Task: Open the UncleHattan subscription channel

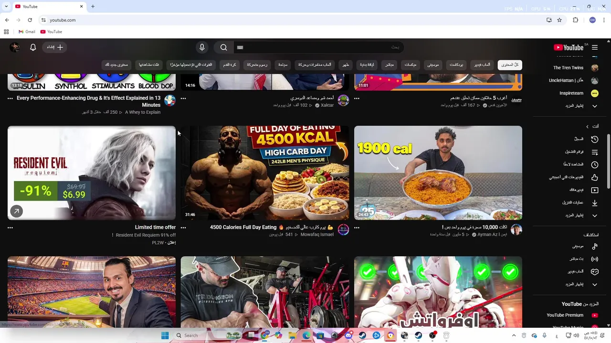Action: tap(572, 81)
